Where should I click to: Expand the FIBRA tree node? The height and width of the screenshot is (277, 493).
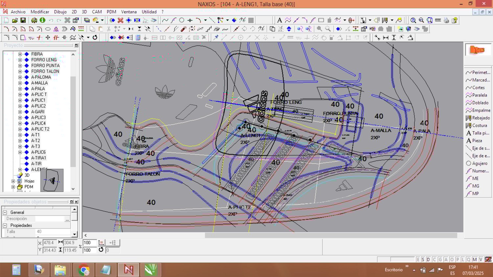click(x=20, y=54)
